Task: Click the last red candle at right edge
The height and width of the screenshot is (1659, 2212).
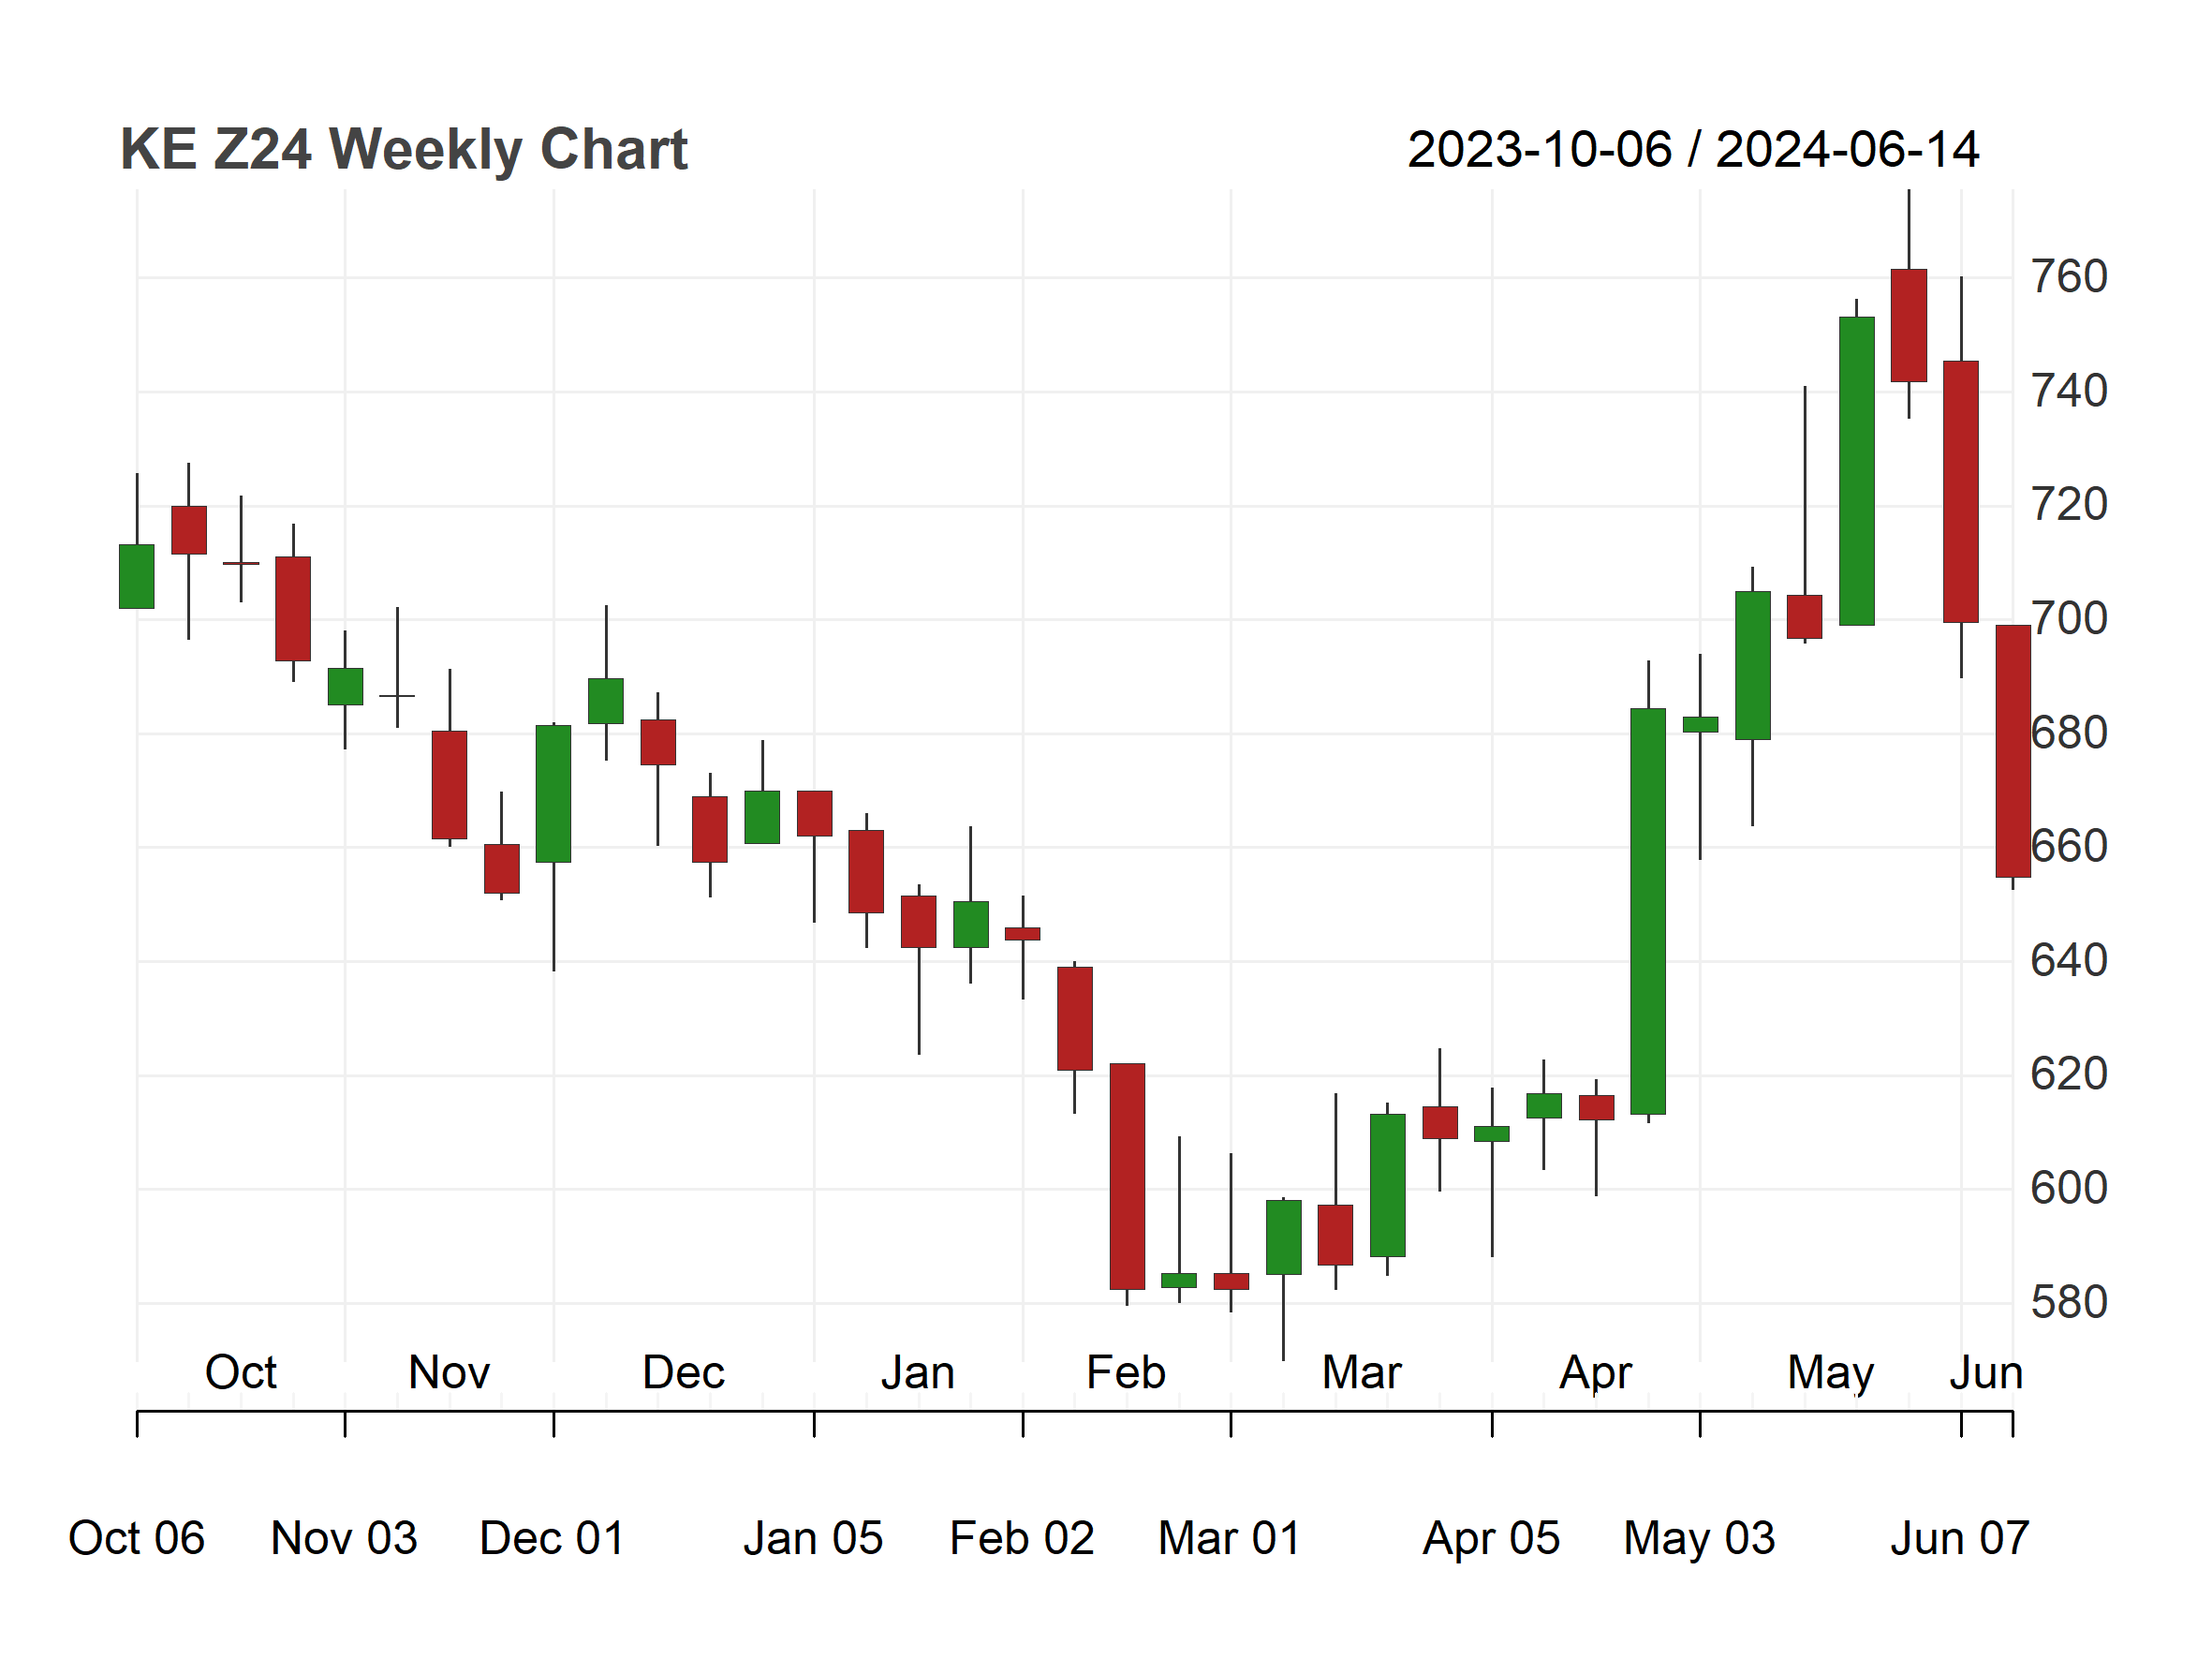Action: point(2013,751)
